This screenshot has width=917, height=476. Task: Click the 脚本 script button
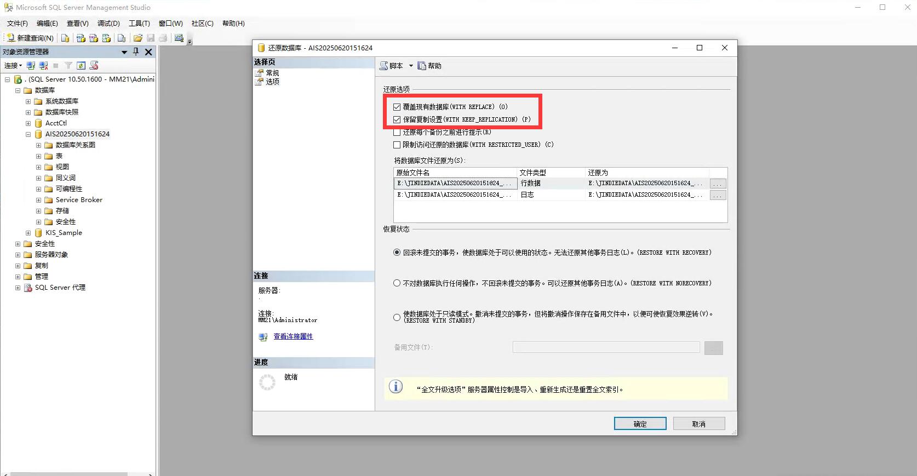pos(392,66)
